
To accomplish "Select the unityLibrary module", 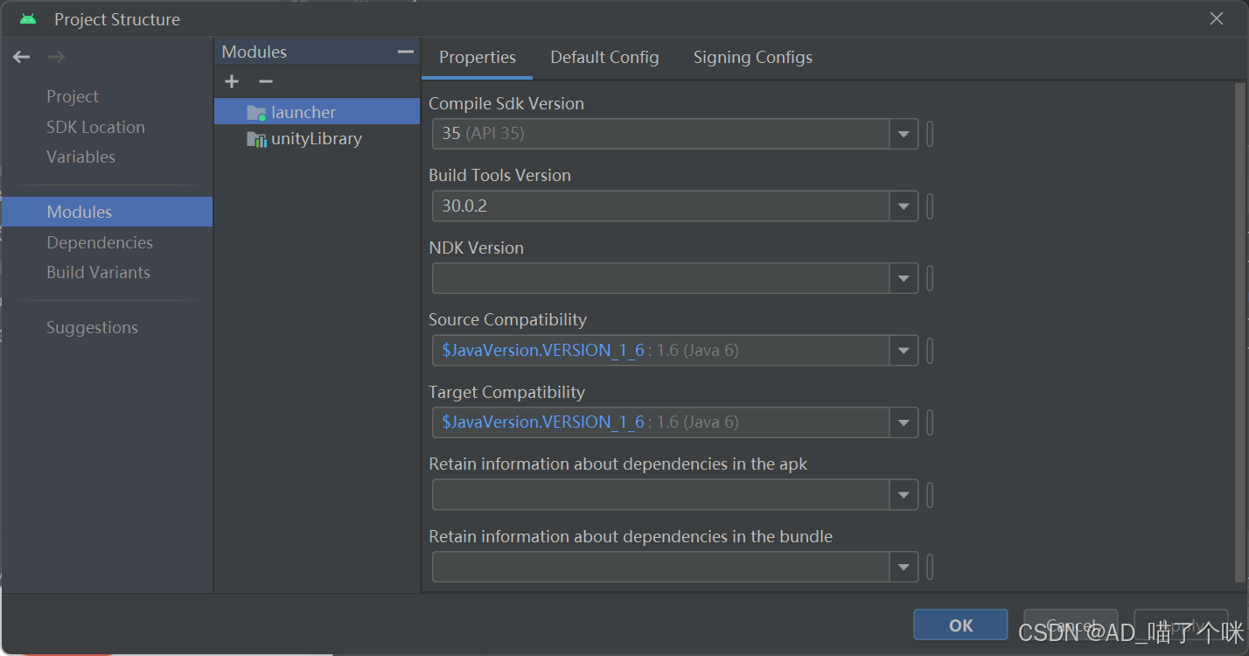I will click(316, 139).
